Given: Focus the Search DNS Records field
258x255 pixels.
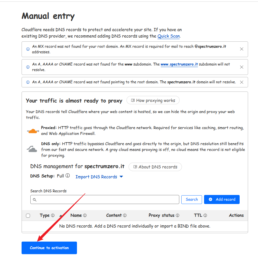Looking at the screenshot, I should tap(105, 200).
